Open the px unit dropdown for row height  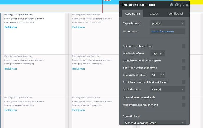point(162,53)
